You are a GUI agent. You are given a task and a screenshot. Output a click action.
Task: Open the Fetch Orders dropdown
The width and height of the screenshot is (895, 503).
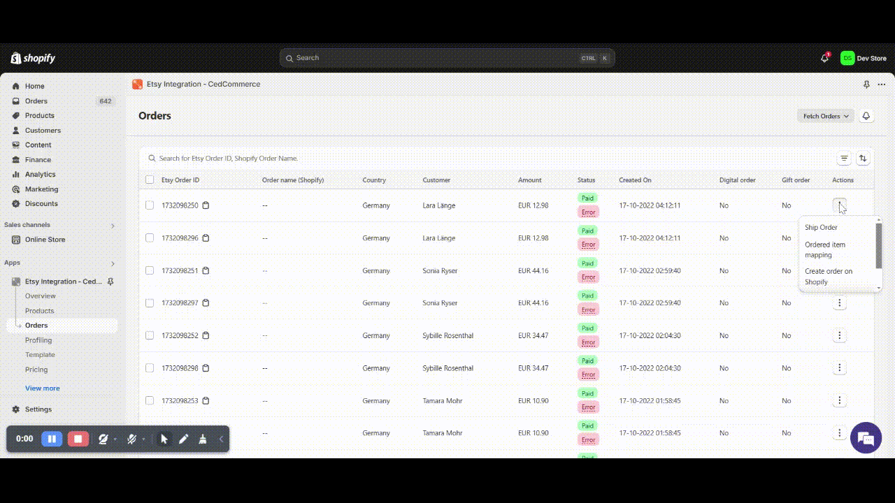[826, 116]
